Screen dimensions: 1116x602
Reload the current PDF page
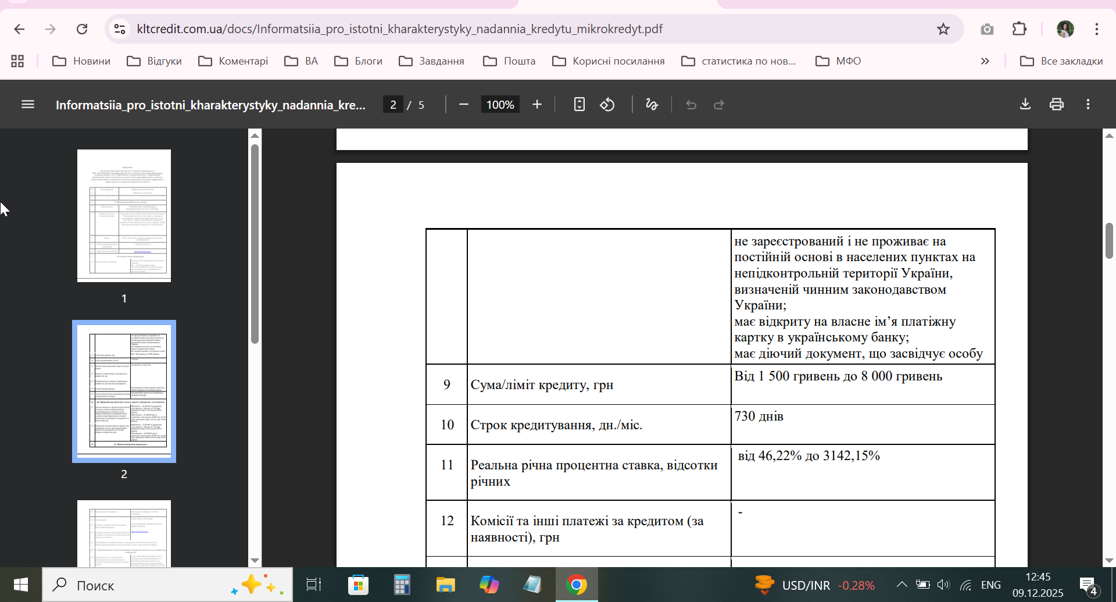82,29
